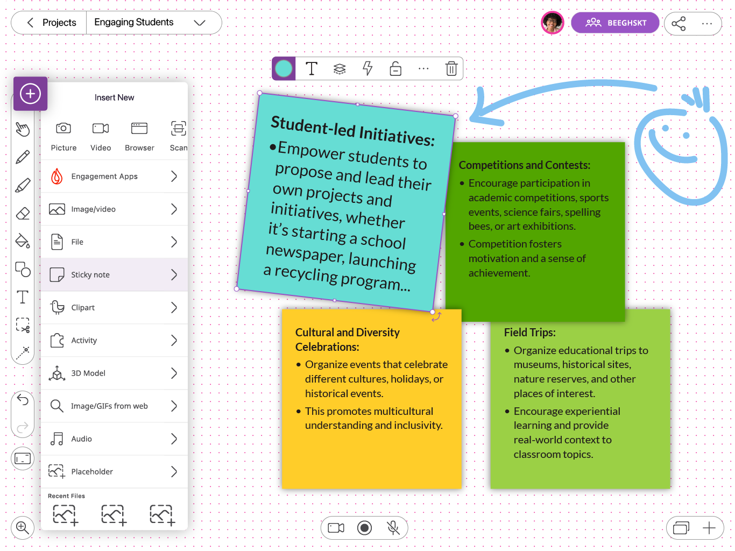The width and height of the screenshot is (735, 551).
Task: Expand the Engaging Students dropdown
Action: 200,23
